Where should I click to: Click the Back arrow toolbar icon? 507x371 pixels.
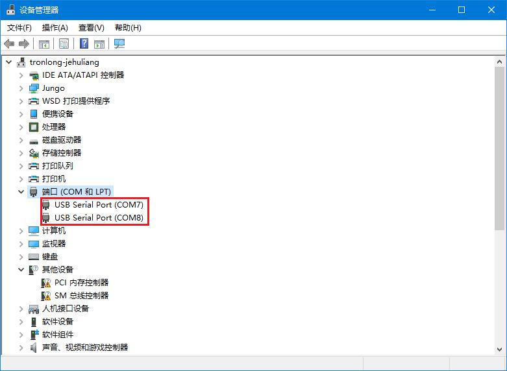(9, 43)
